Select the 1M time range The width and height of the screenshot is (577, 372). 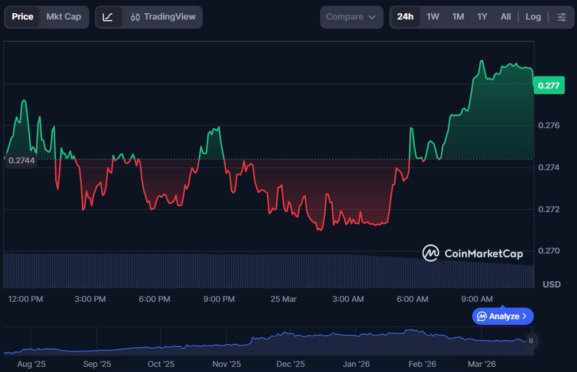(x=458, y=17)
